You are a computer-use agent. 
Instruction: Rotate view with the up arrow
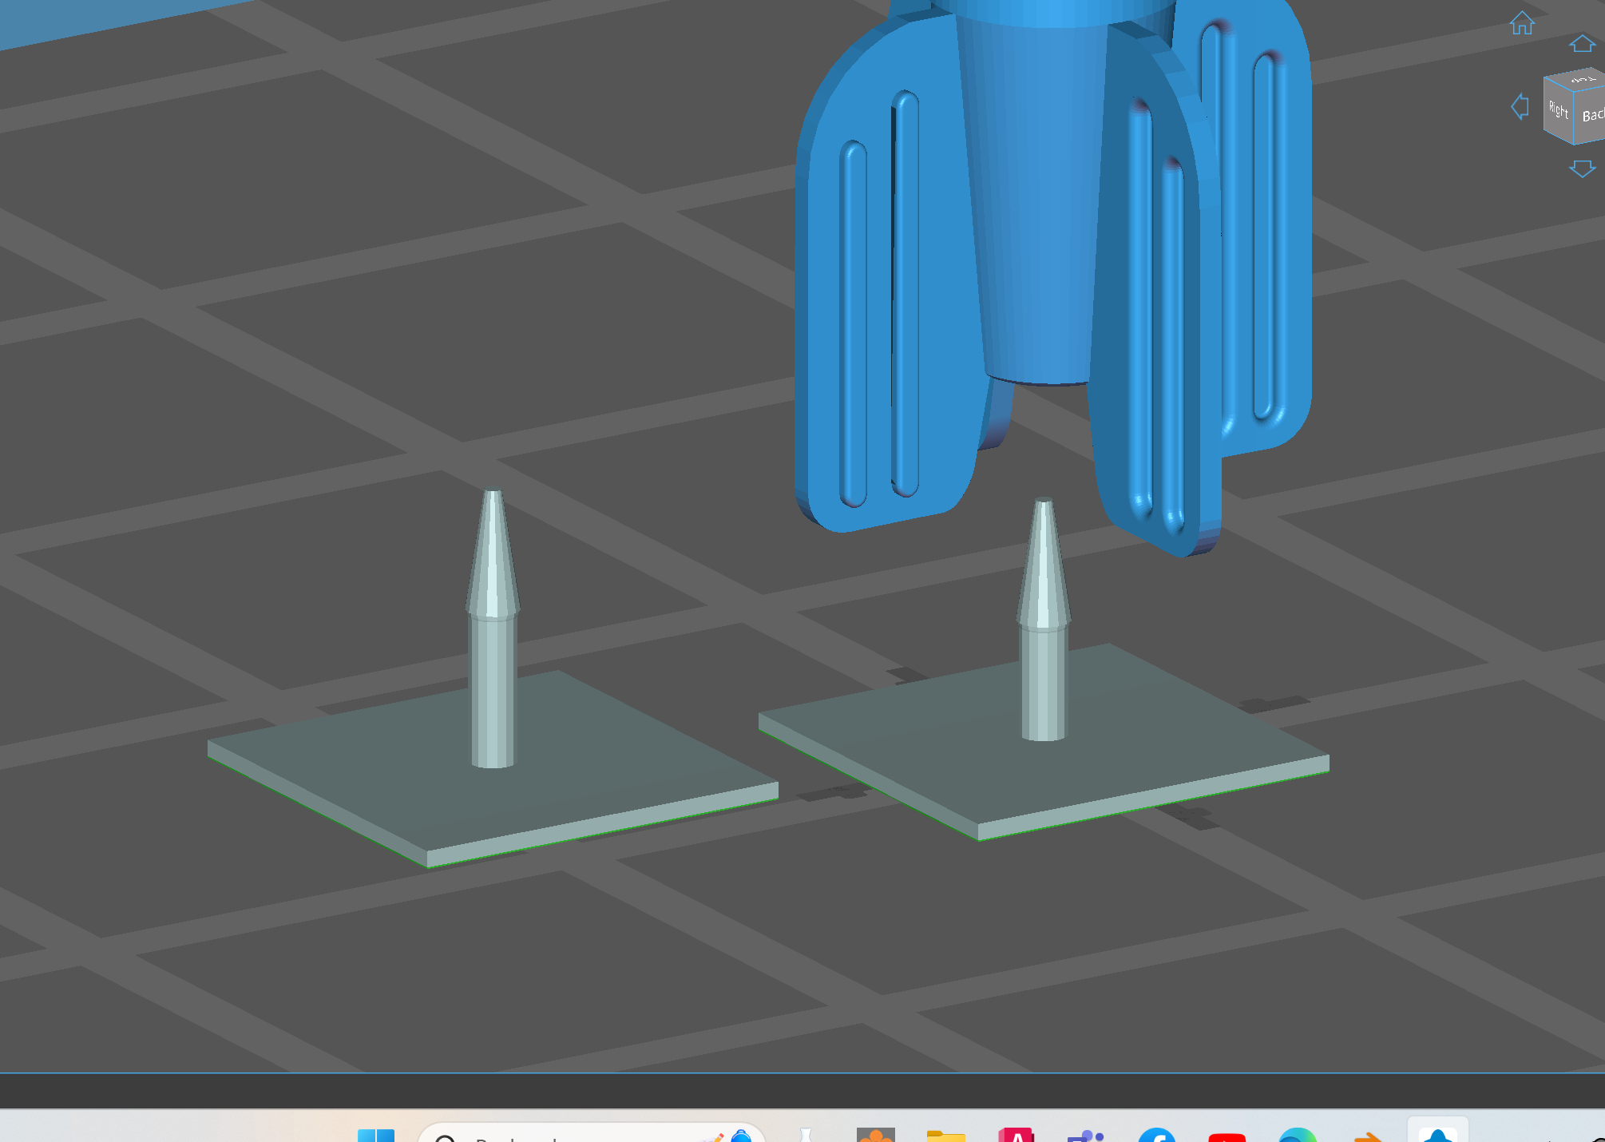pos(1582,44)
